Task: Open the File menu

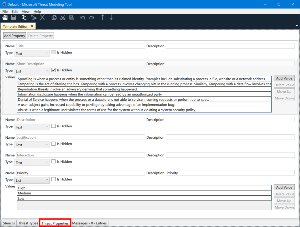Action: (x=5, y=12)
